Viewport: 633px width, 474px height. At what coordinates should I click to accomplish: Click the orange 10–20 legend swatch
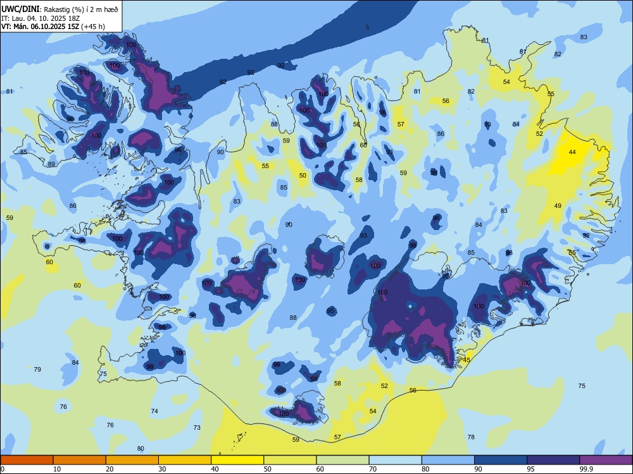tap(80, 460)
